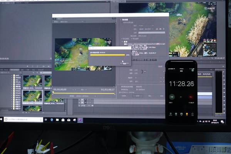Image resolution: width=231 pixels, height=154 pixels.
Task: Open the frame rate dropdown in video settings
Action: click(x=148, y=78)
